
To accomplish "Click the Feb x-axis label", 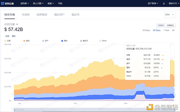I will 75,103.
